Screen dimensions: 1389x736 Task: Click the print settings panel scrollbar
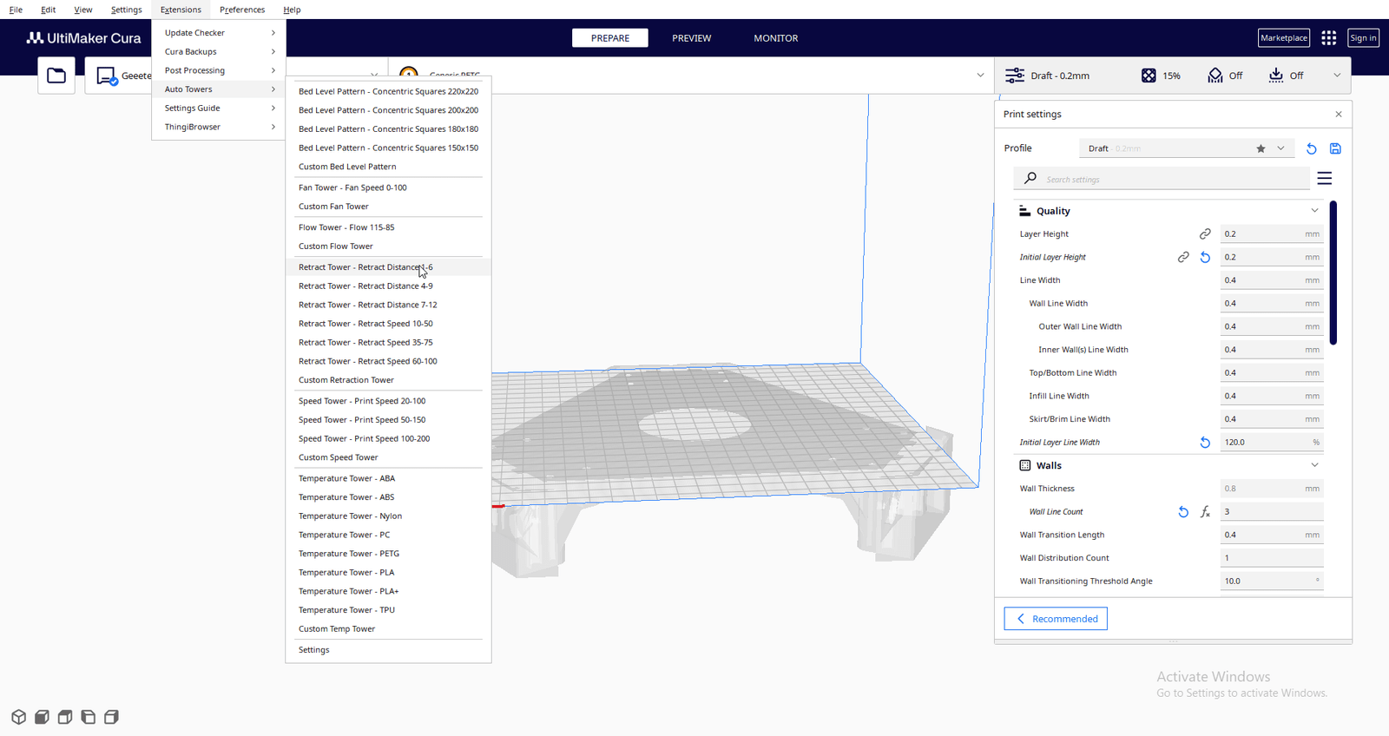tap(1333, 273)
